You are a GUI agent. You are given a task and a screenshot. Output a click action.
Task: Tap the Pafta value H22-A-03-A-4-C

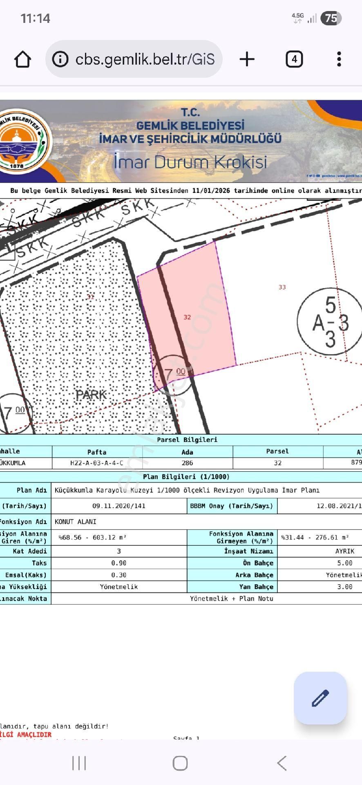point(97,463)
